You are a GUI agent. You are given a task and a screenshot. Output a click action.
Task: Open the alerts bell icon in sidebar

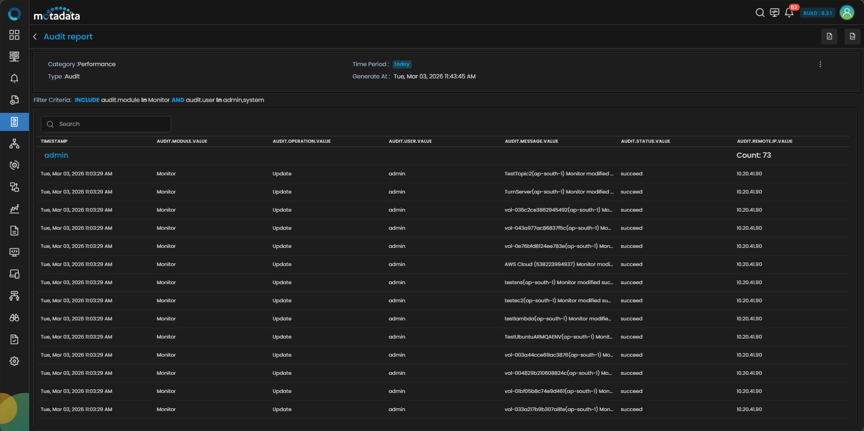click(14, 78)
